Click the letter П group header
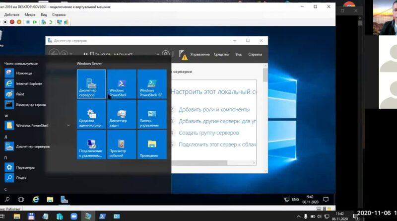Screen dimensions: 397x221 (x=5, y=157)
